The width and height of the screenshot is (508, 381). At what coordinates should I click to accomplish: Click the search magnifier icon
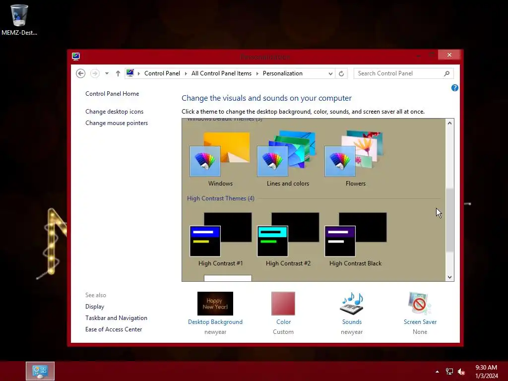(x=447, y=73)
